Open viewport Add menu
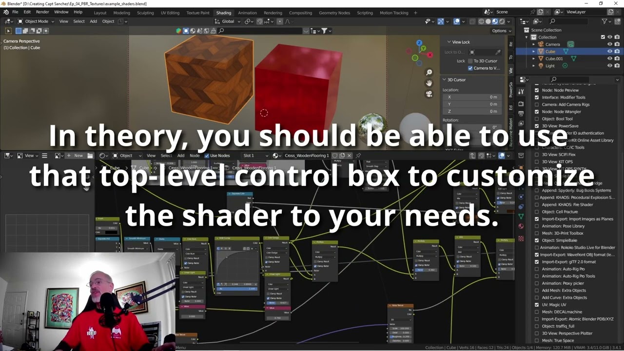This screenshot has height=351, width=624. click(x=93, y=21)
